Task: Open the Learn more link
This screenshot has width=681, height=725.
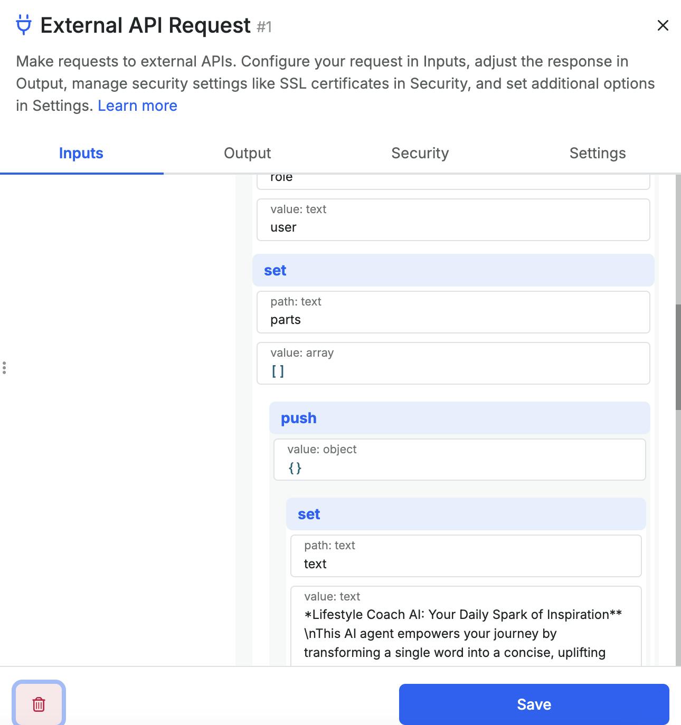Action: pyautogui.click(x=137, y=106)
